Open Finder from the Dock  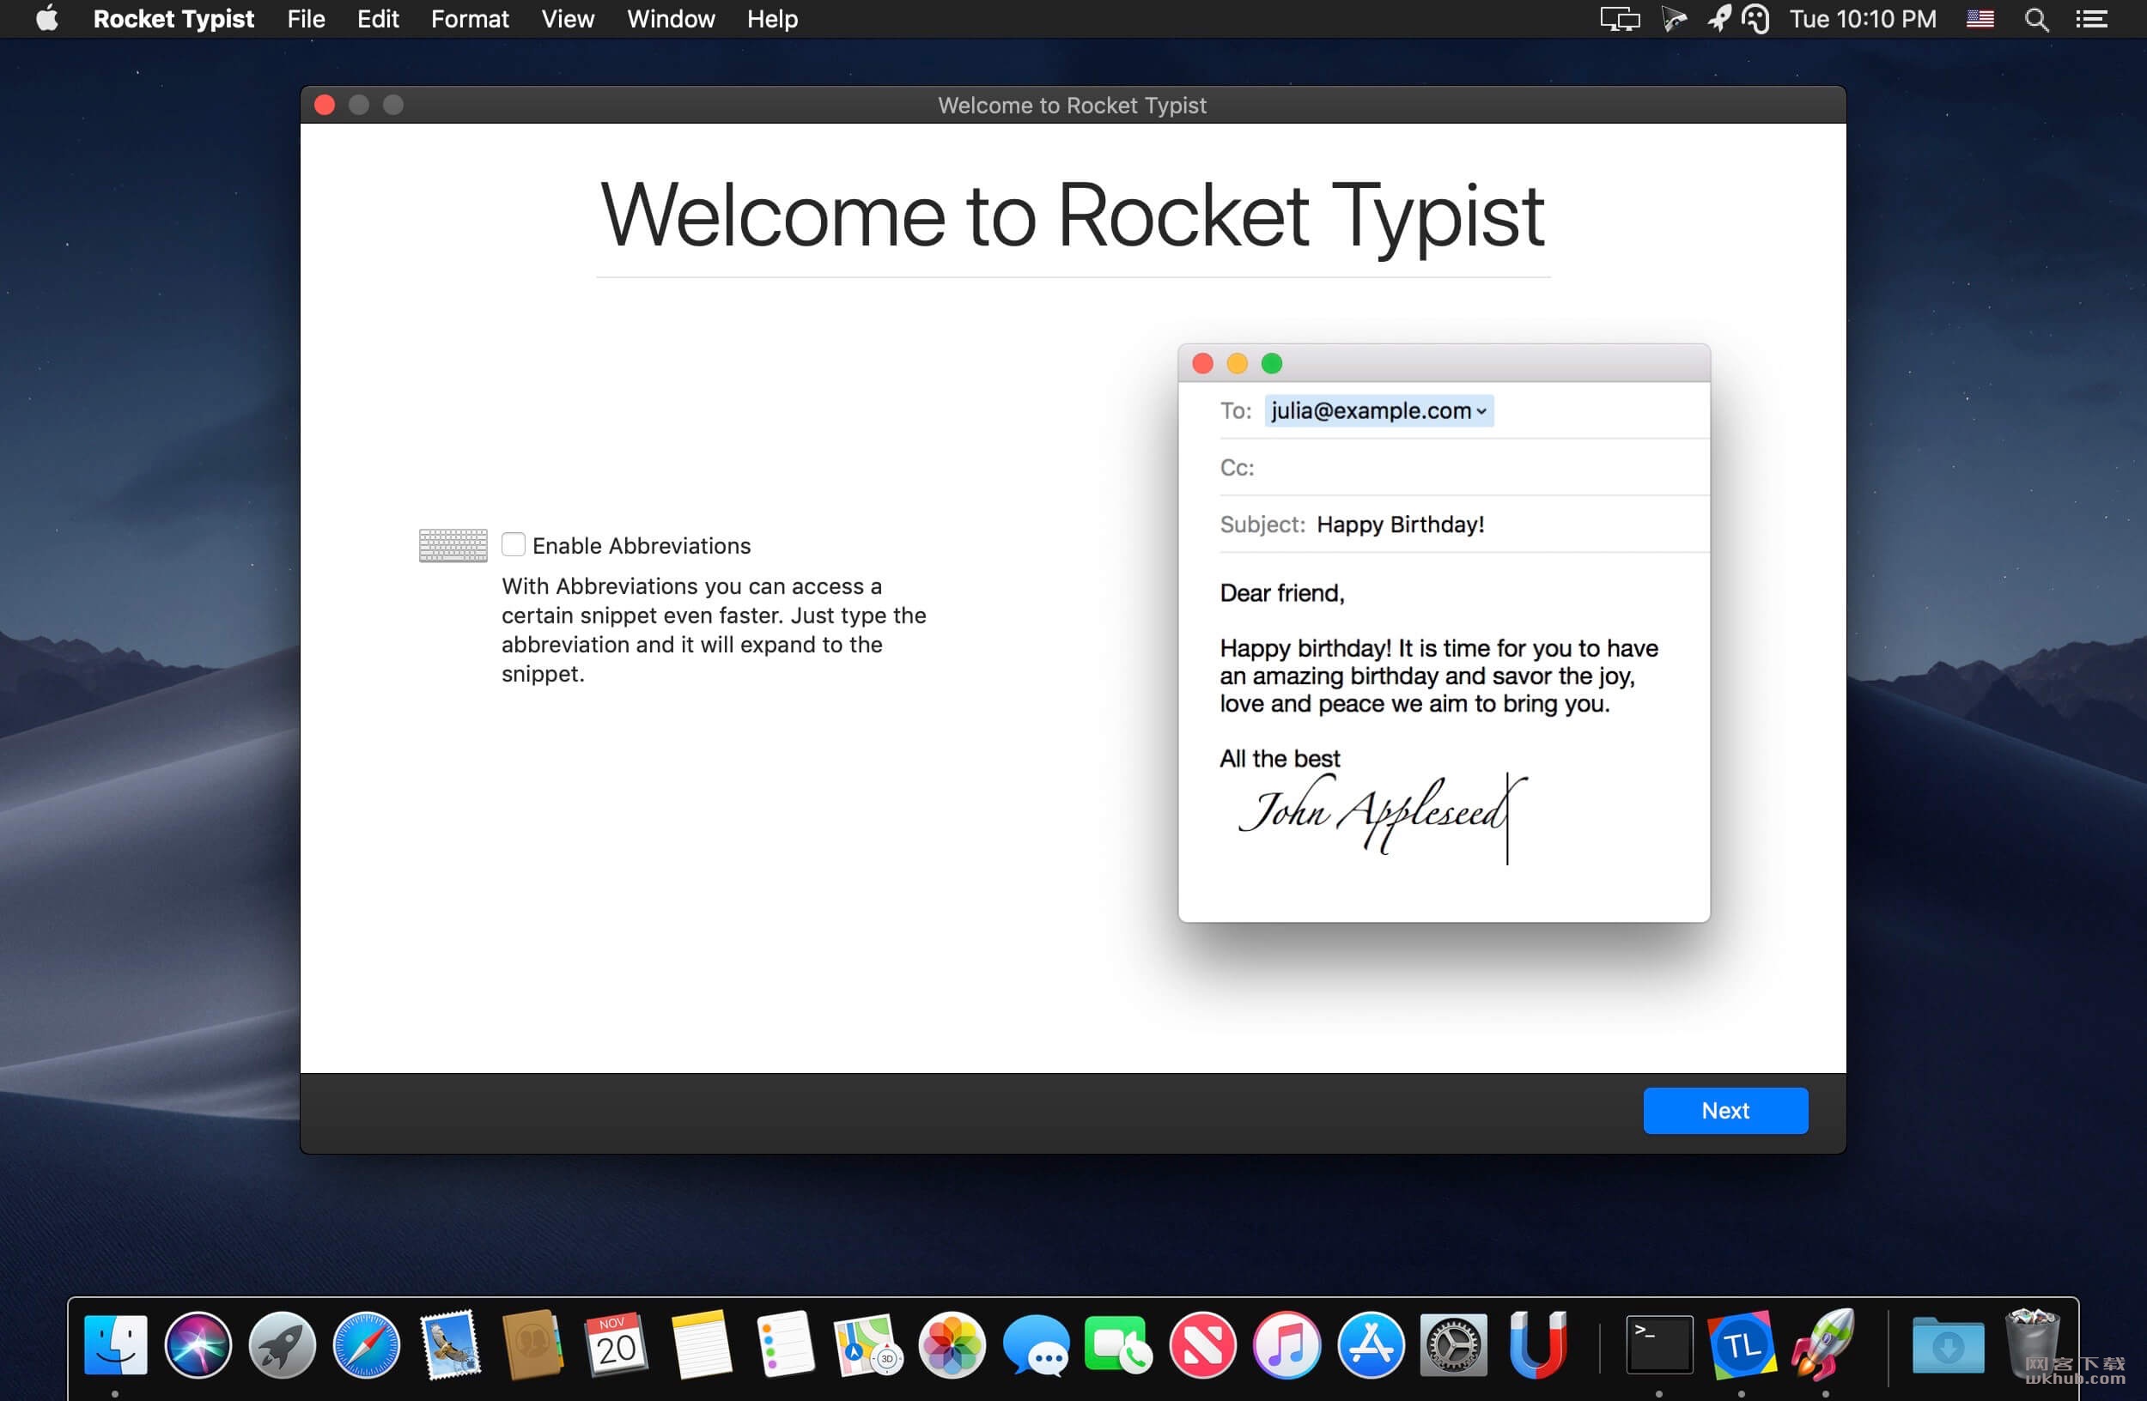point(115,1345)
